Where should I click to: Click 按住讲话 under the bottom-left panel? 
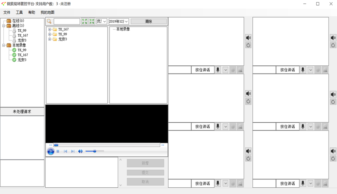pos(203,183)
